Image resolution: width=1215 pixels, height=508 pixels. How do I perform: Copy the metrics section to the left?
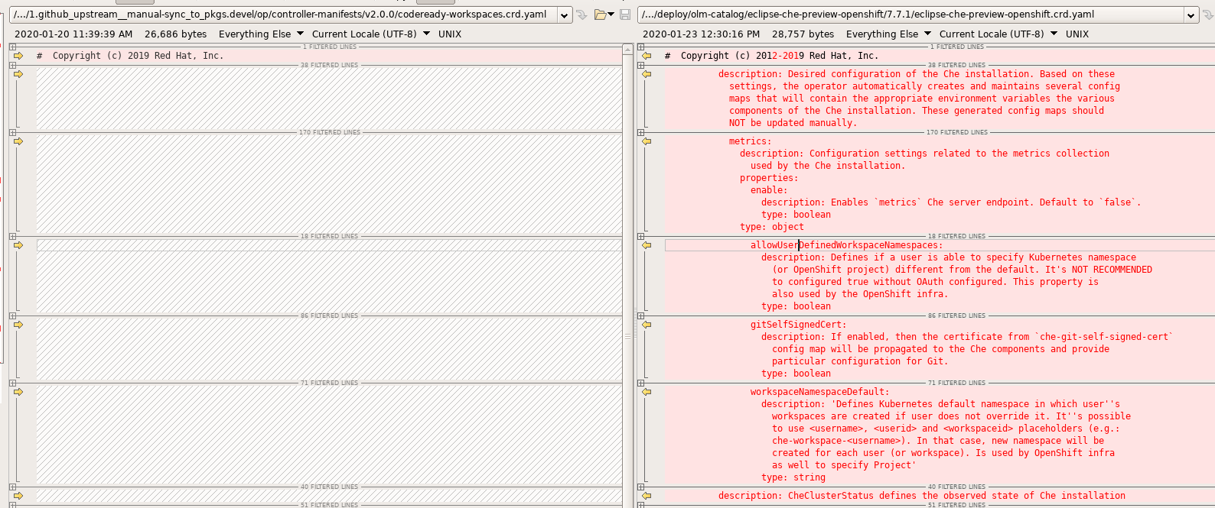tap(647, 141)
